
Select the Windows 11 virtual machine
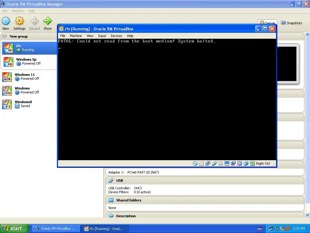(x=29, y=77)
